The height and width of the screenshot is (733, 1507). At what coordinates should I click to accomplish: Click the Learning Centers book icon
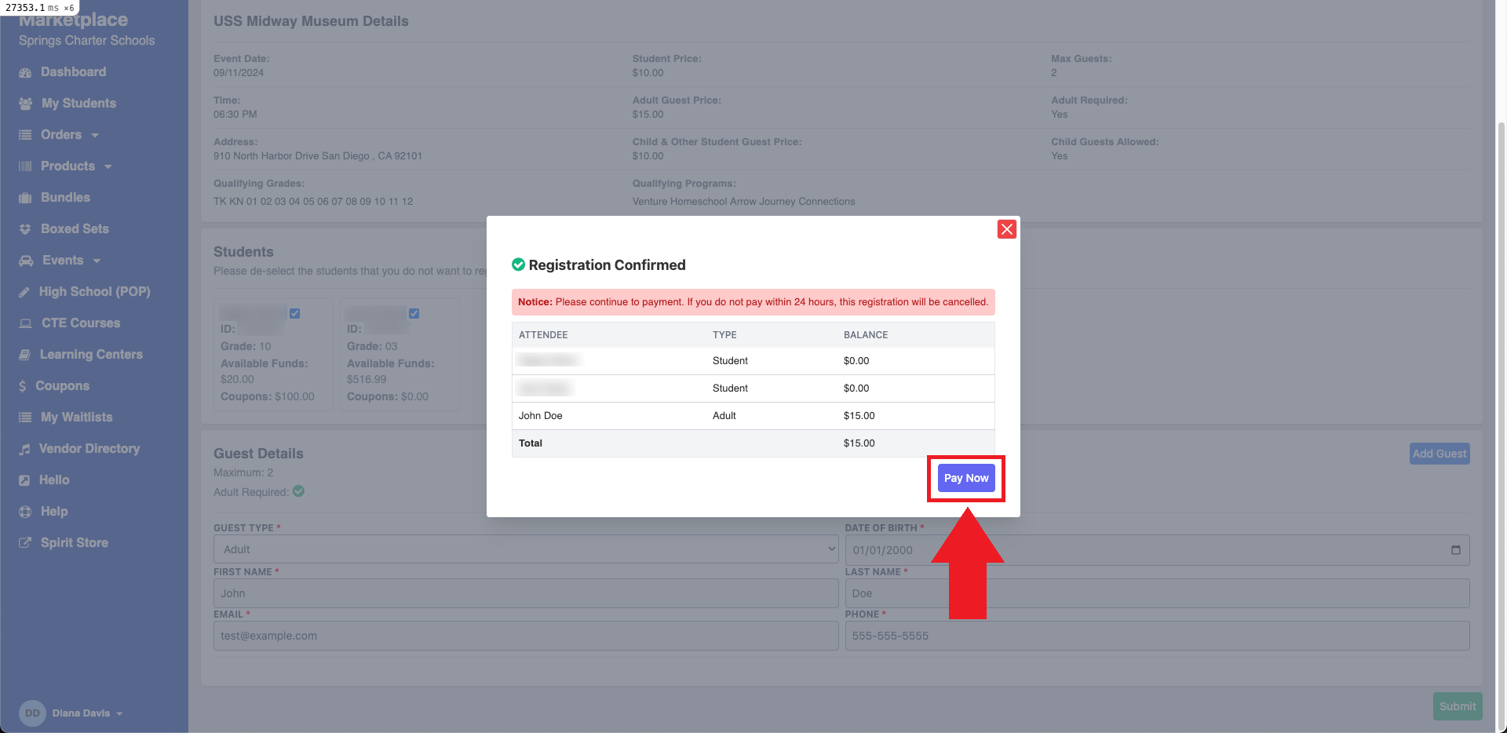[x=25, y=355]
